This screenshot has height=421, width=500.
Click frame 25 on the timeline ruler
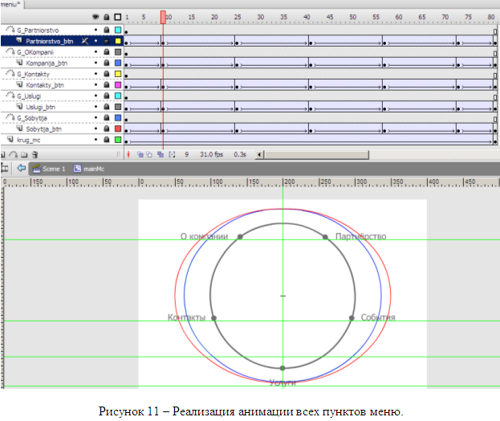point(238,17)
